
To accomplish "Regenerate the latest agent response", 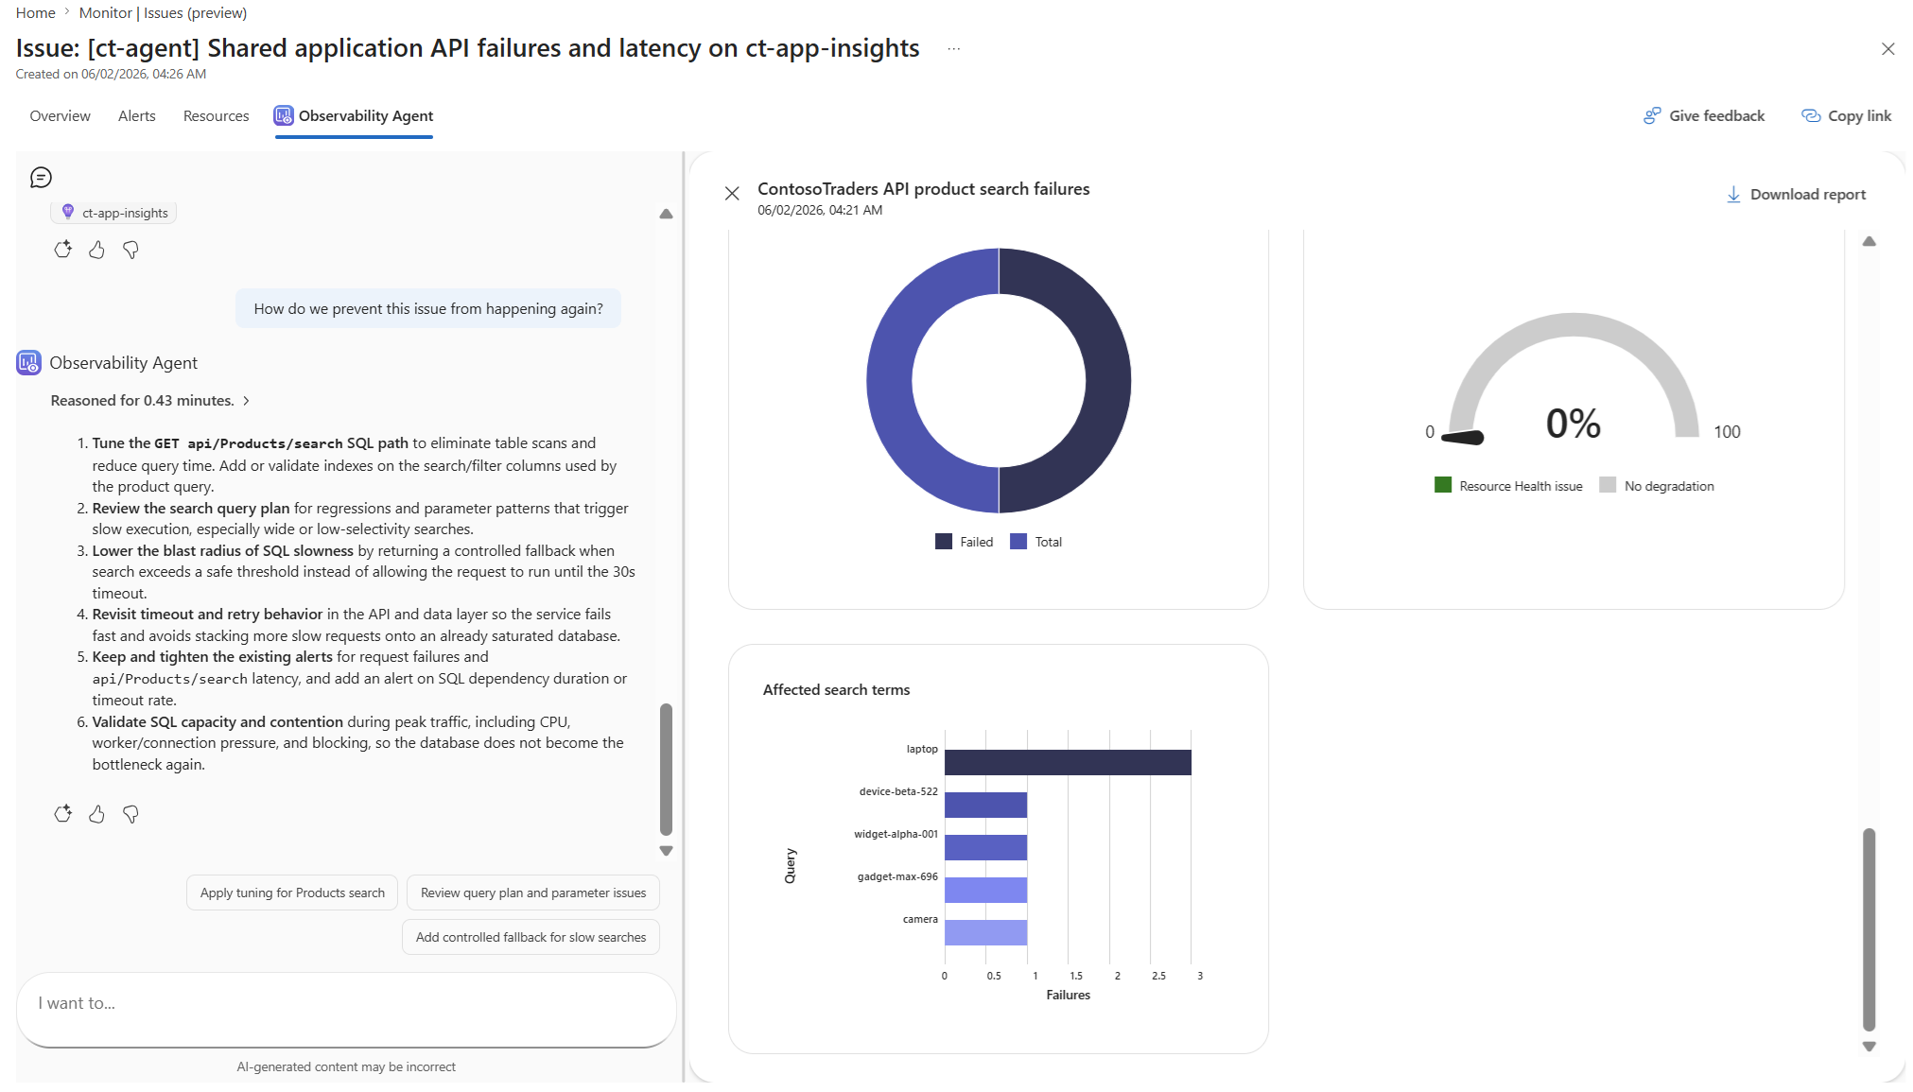I will point(62,814).
